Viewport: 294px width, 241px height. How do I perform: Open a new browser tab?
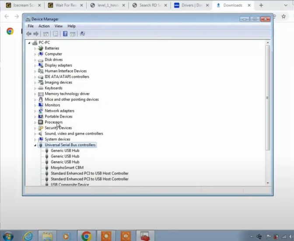coord(261,5)
